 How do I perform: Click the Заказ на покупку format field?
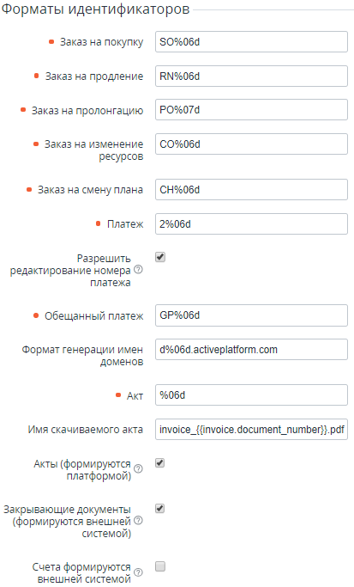[251, 41]
